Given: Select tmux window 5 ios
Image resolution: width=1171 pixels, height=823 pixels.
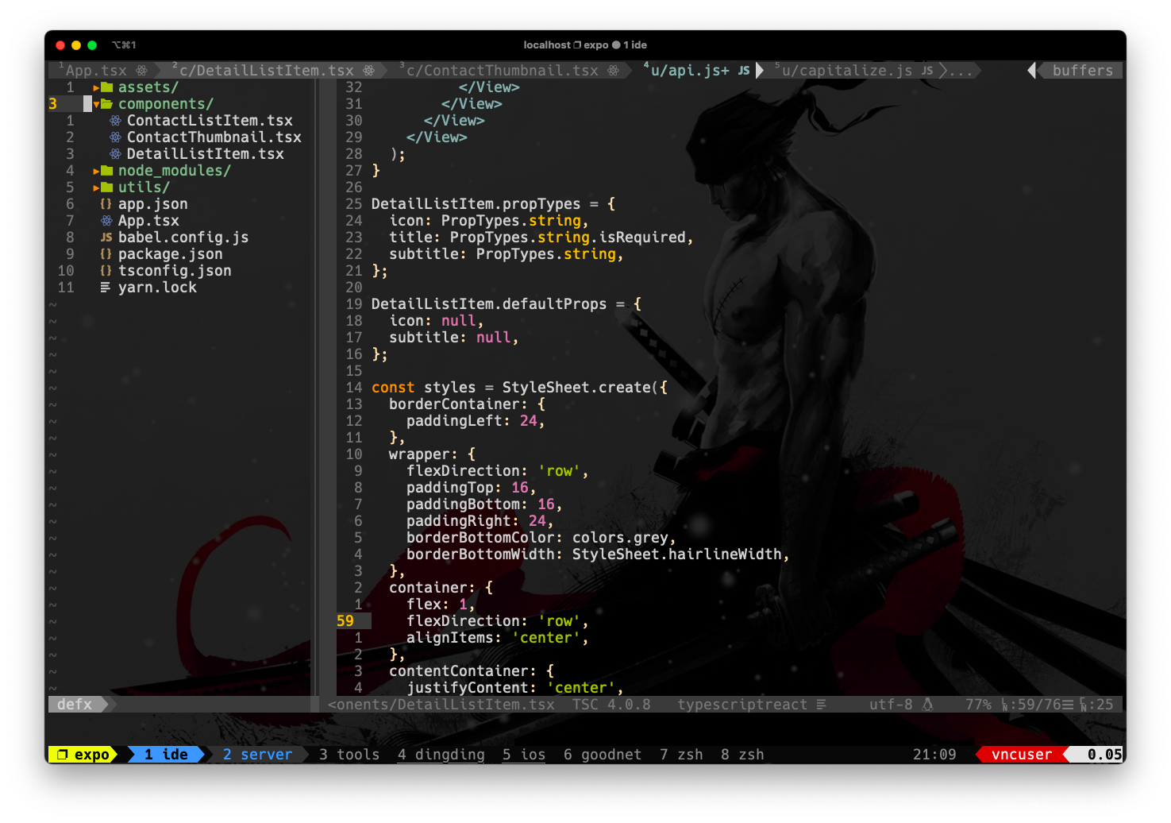Looking at the screenshot, I should coord(524,755).
